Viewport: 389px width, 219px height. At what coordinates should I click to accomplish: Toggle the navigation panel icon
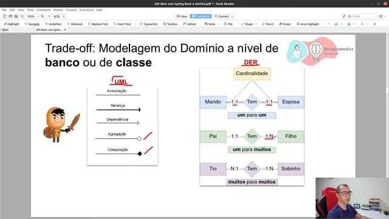pyautogui.click(x=5, y=16)
